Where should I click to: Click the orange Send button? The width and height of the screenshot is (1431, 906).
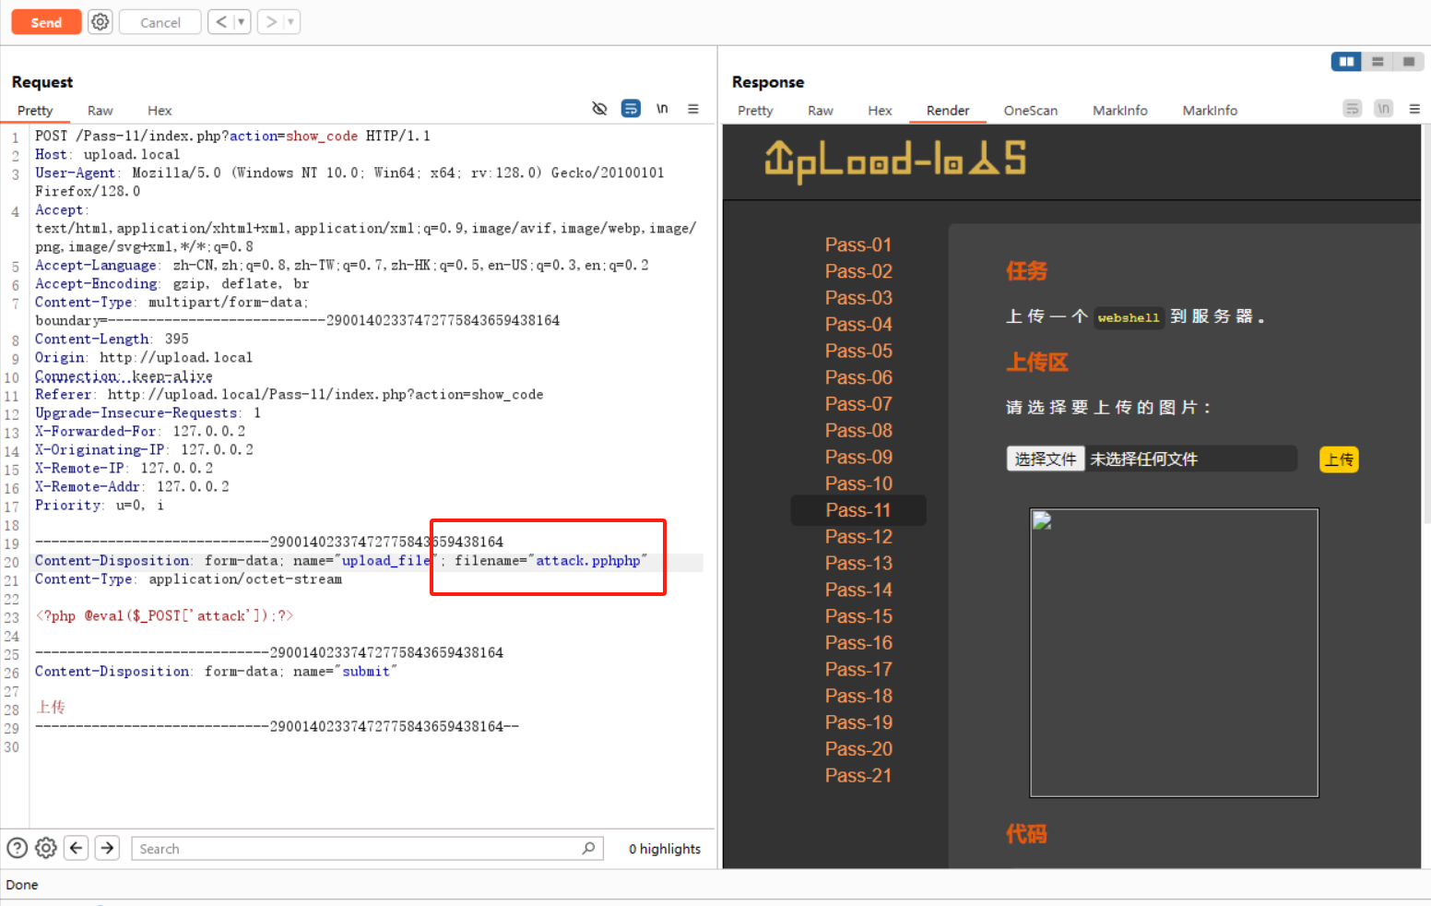coord(46,22)
